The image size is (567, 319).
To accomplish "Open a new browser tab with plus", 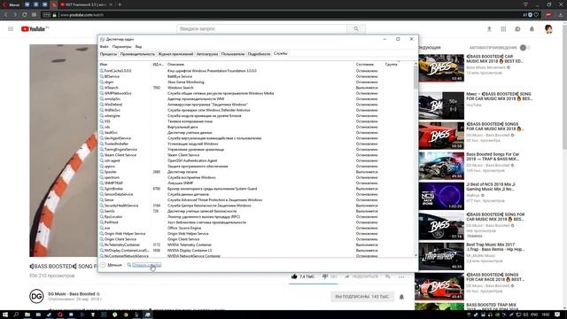I will (x=120, y=4).
